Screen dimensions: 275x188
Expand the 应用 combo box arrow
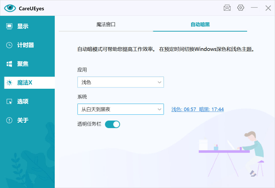click(159, 82)
